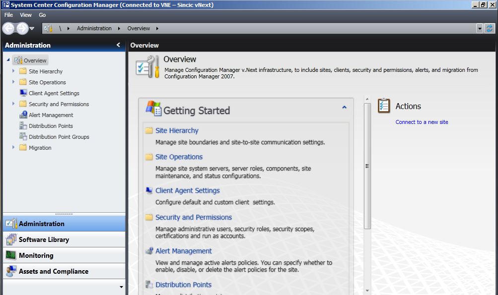
Task: Click the Administration workspace icon
Action: tap(11, 224)
